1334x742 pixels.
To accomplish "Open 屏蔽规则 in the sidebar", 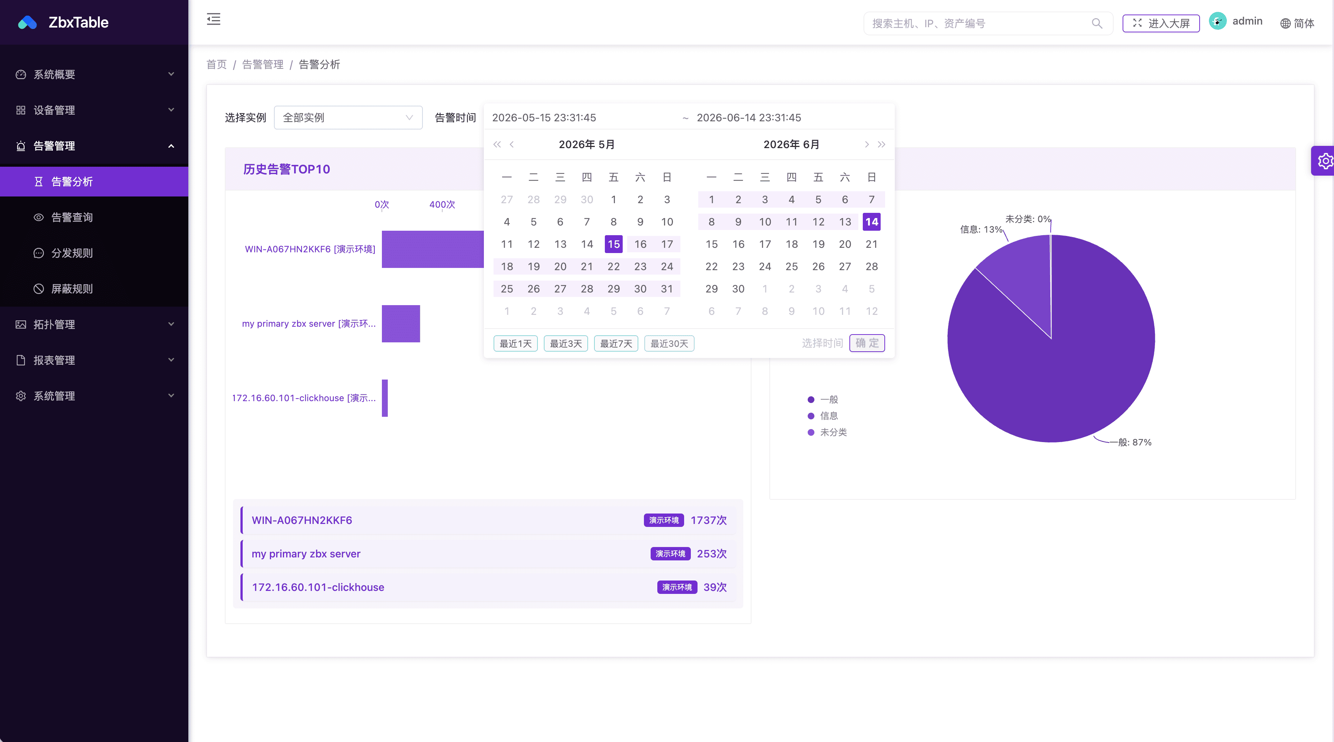I will [x=94, y=288].
